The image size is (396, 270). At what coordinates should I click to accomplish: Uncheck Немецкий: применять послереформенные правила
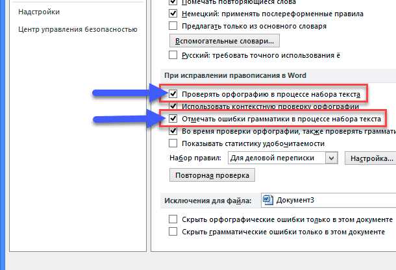173,13
